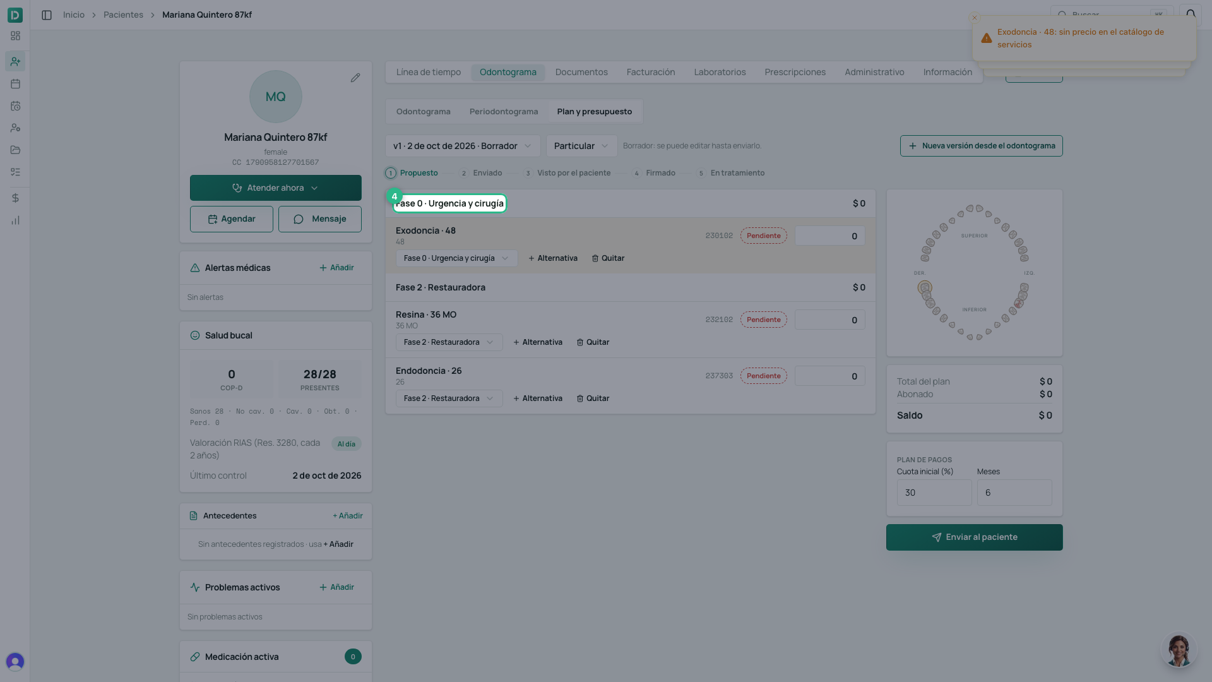Remove Resina 36 MO with Quitar
Viewport: 1212px width, 682px height.
(x=593, y=342)
